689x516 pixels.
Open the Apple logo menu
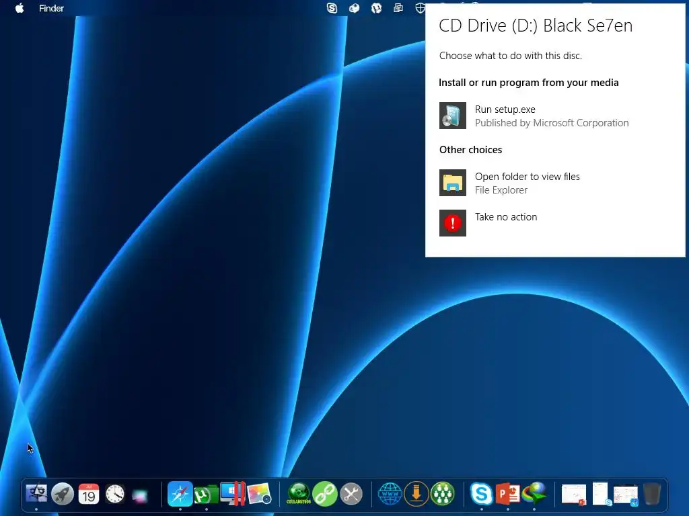[x=20, y=8]
